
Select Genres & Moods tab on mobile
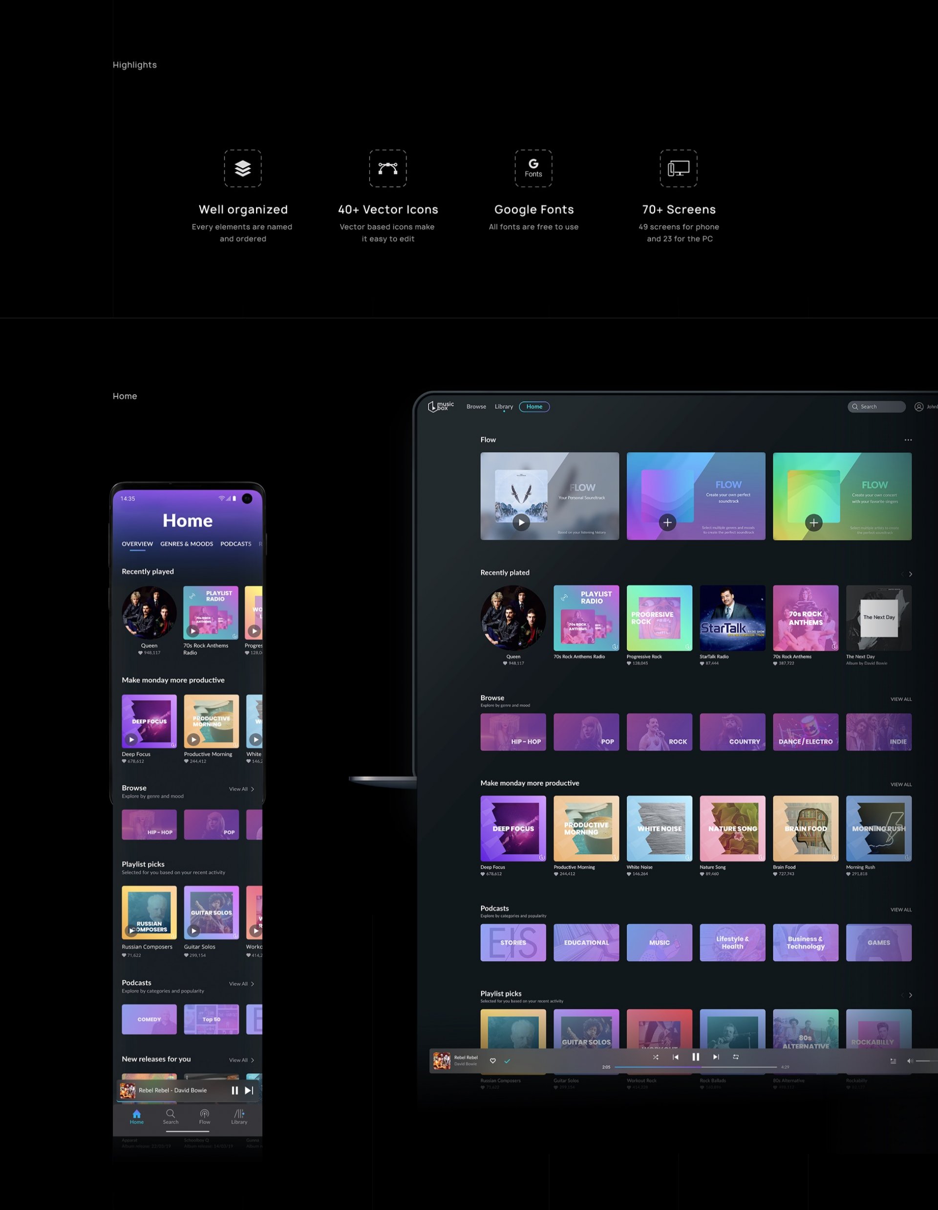pyautogui.click(x=187, y=544)
